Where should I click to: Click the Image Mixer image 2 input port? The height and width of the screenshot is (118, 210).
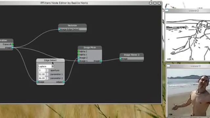(79, 58)
